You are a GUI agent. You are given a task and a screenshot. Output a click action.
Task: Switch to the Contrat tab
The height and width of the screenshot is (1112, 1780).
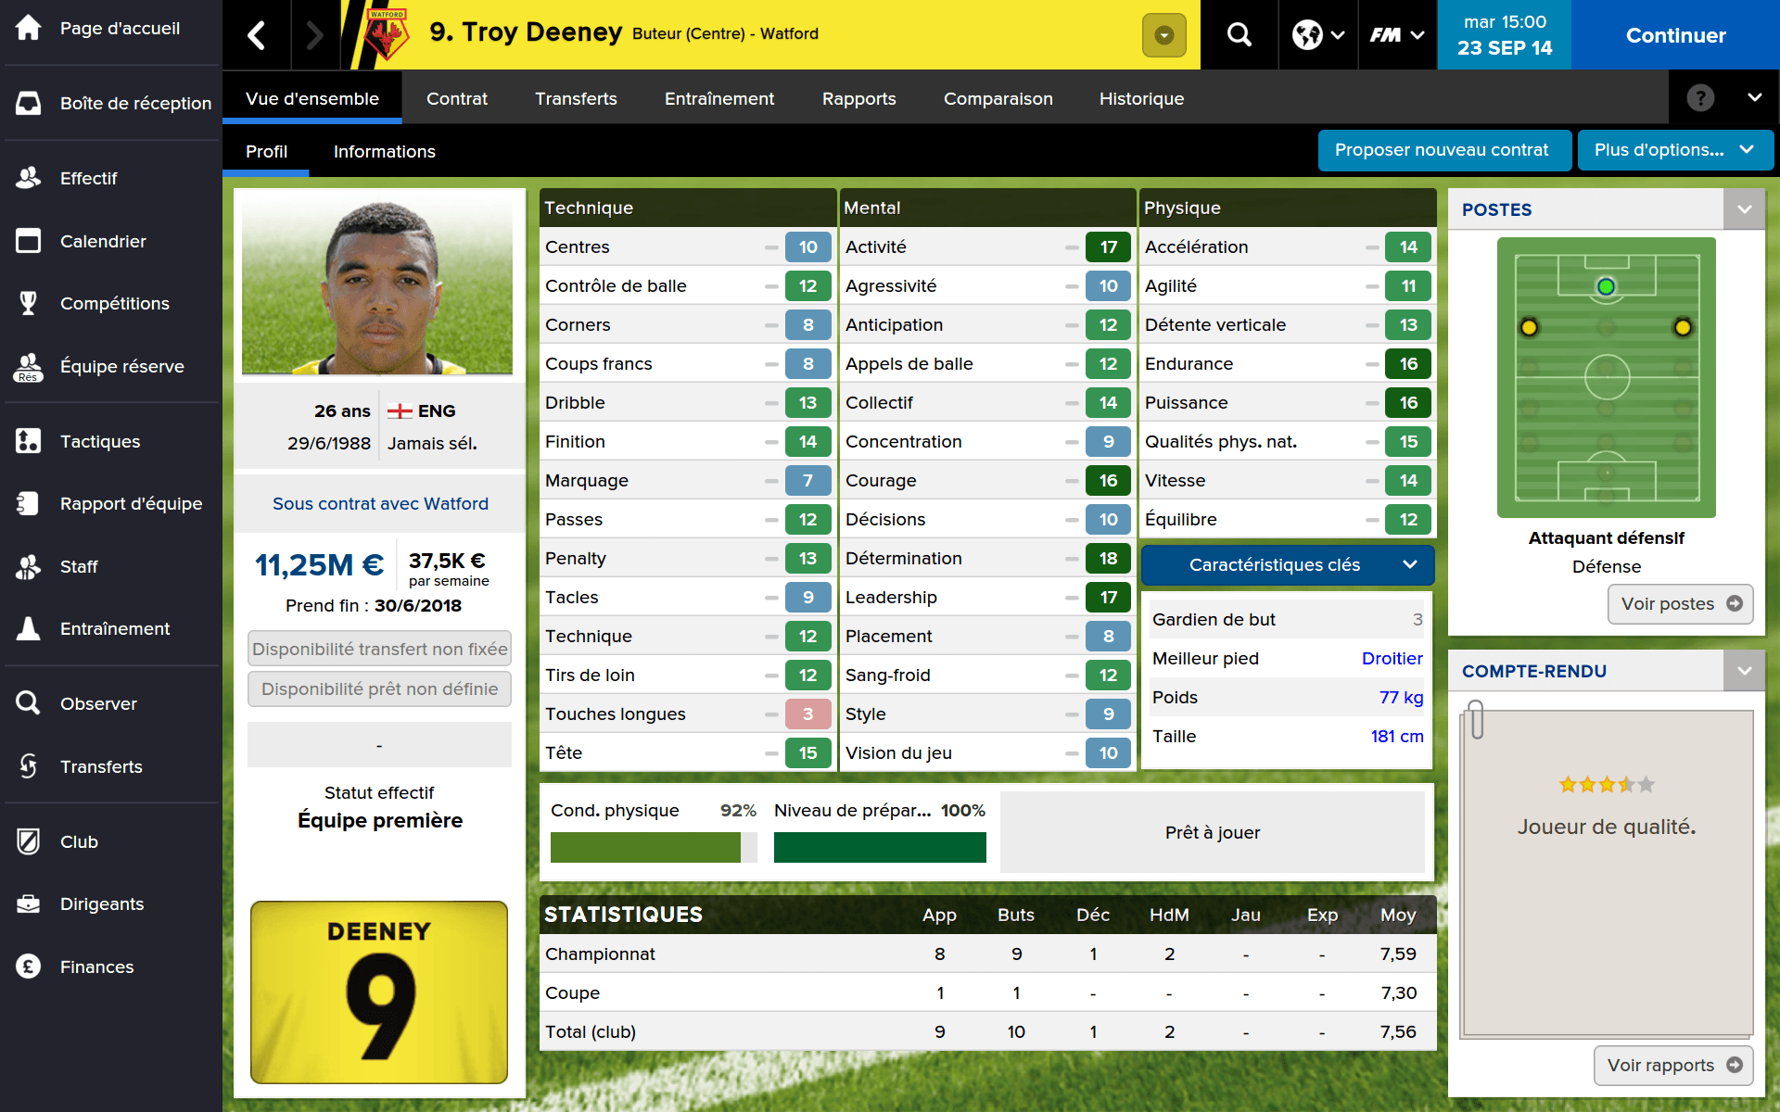[457, 98]
